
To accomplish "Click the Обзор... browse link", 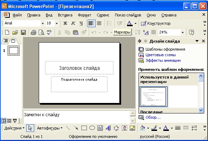I will click(x=153, y=117).
